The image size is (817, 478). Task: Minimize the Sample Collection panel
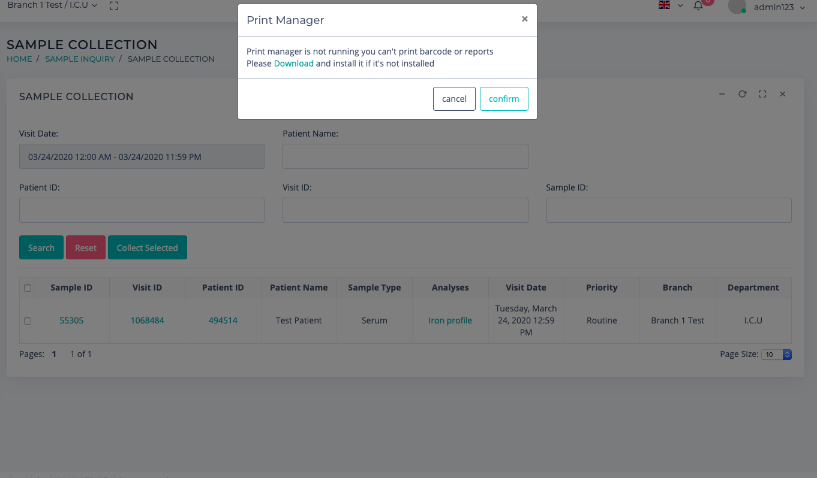722,94
